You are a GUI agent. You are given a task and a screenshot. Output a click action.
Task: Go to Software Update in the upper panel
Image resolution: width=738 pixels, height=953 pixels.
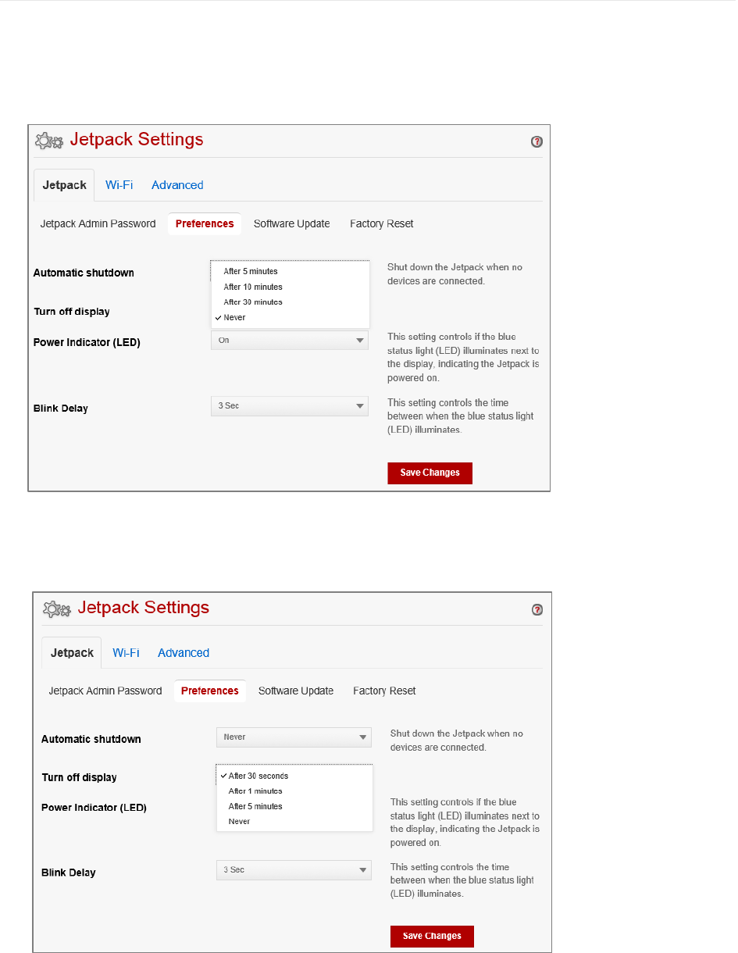291,223
